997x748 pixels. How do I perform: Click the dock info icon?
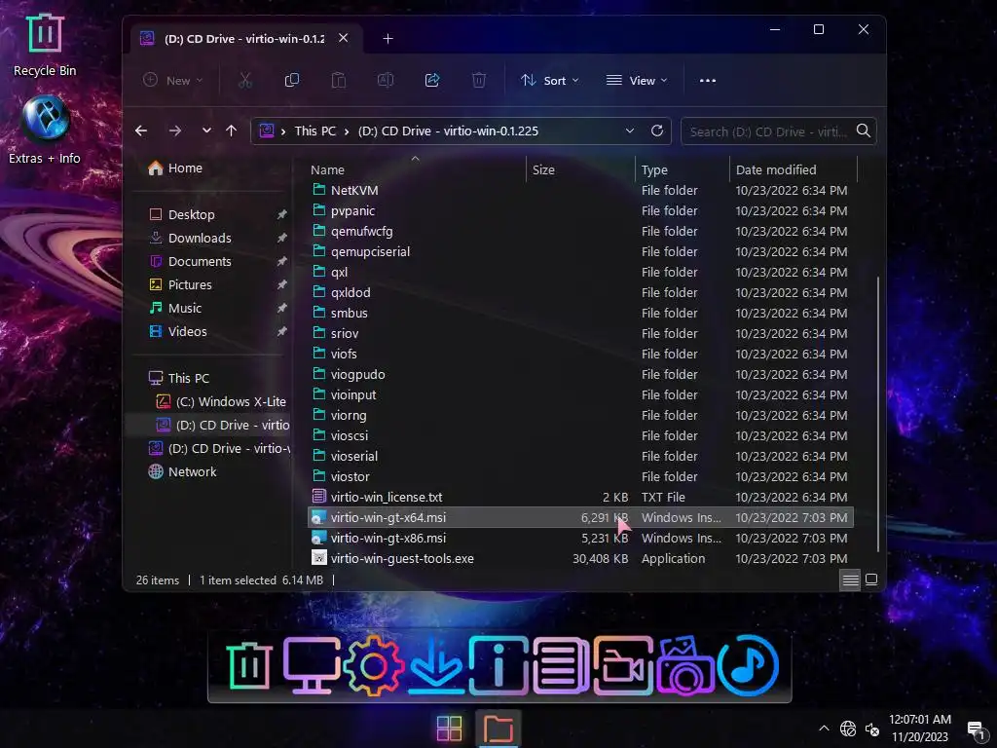[498, 665]
